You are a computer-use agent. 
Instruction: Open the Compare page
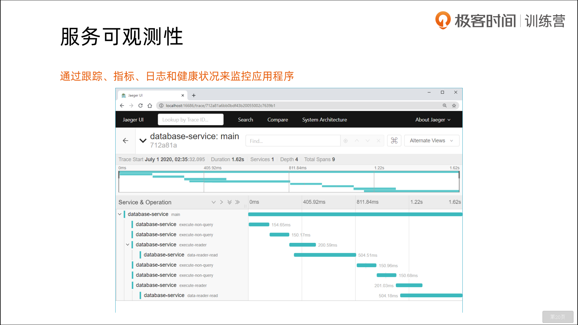click(278, 120)
